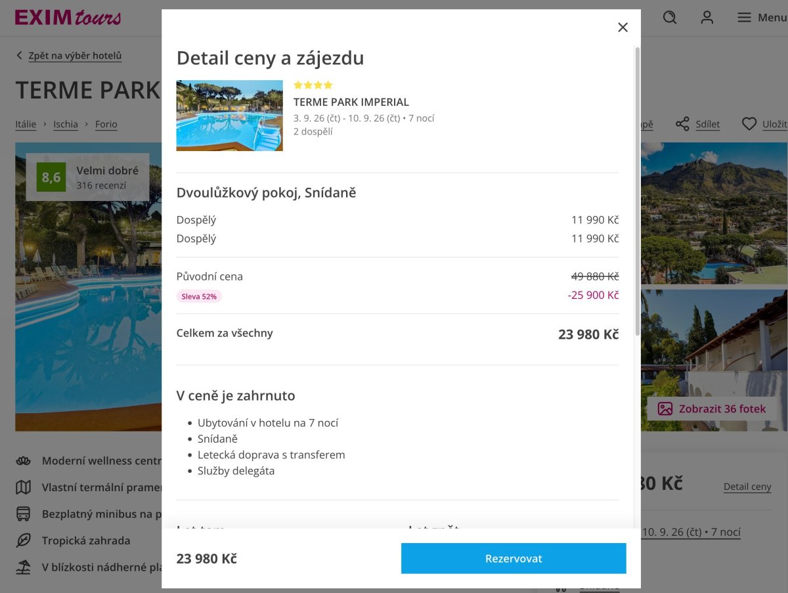Open the hamburger Menu

click(x=762, y=18)
